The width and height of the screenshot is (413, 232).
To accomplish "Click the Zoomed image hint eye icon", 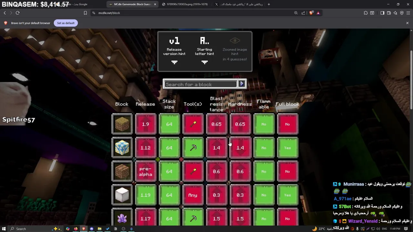I will coord(235,41).
